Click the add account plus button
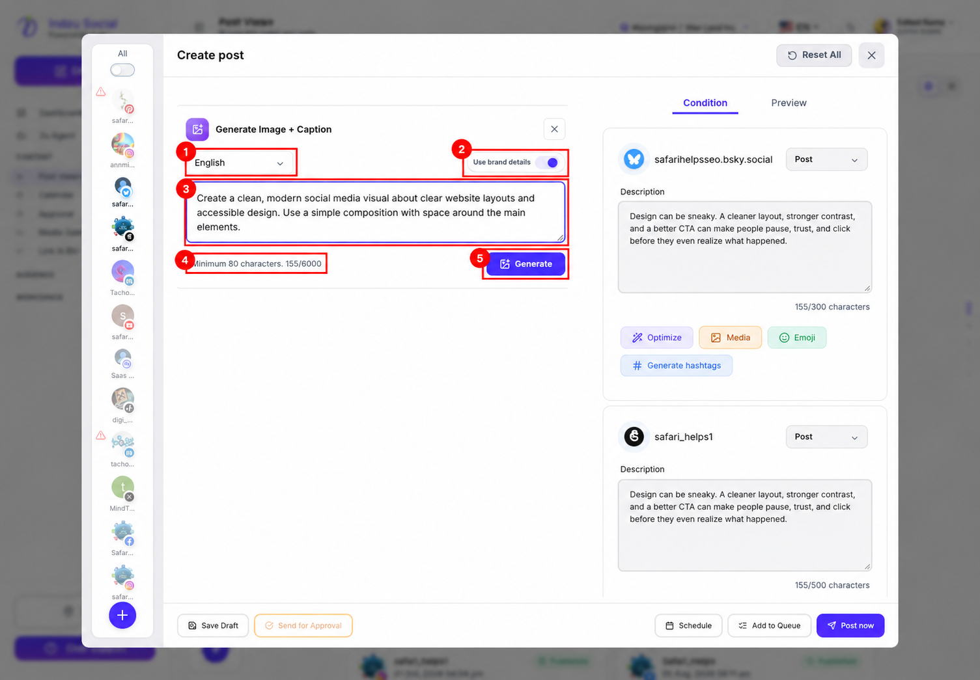 click(x=122, y=615)
